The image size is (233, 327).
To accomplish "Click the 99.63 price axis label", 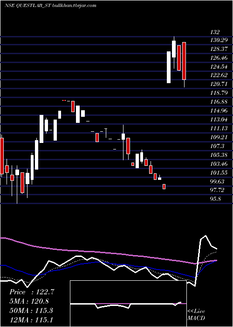I will click(x=218, y=182).
